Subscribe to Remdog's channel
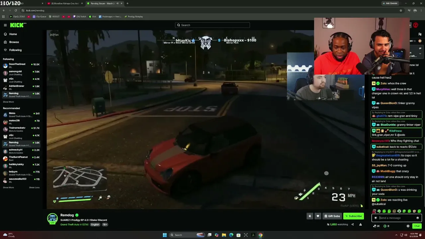 [354, 216]
